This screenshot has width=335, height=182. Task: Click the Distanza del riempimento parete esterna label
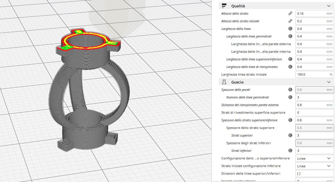click(x=250, y=105)
